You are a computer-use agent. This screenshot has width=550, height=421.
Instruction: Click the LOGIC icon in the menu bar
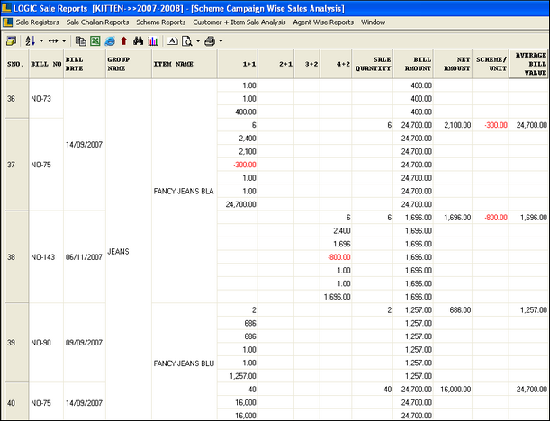(x=8, y=22)
